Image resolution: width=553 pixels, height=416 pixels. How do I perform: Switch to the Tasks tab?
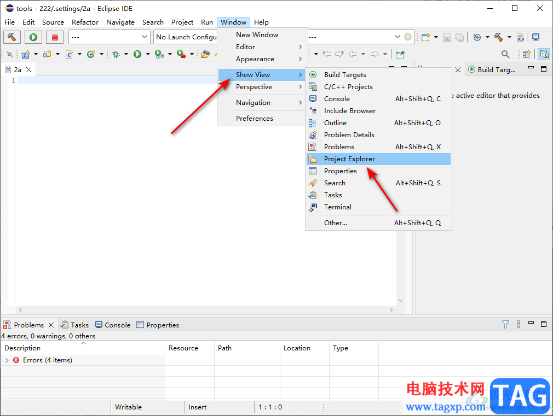coord(74,325)
